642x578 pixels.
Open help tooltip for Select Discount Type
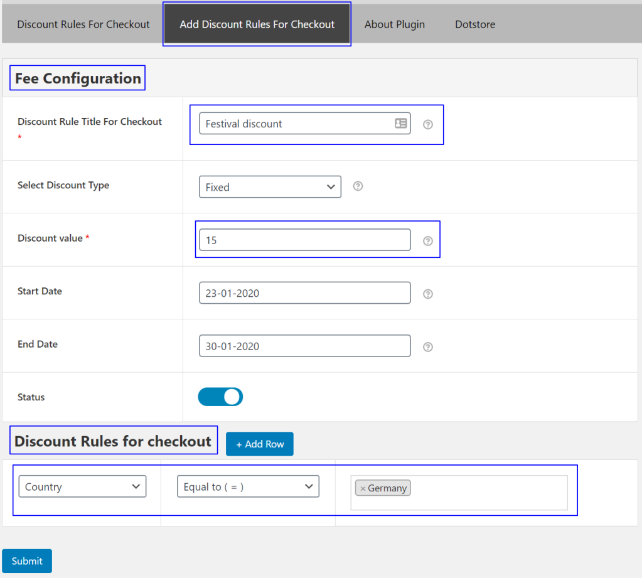pyautogui.click(x=358, y=186)
